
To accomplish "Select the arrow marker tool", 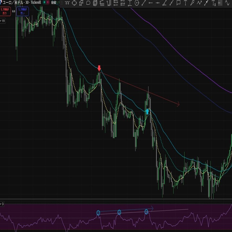I will pyautogui.click(x=192, y=3).
